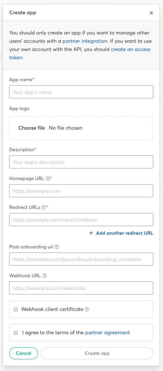The height and width of the screenshot is (371, 163).
Task: Enable the Webhook client certificate checkbox
Action: pyautogui.click(x=16, y=309)
